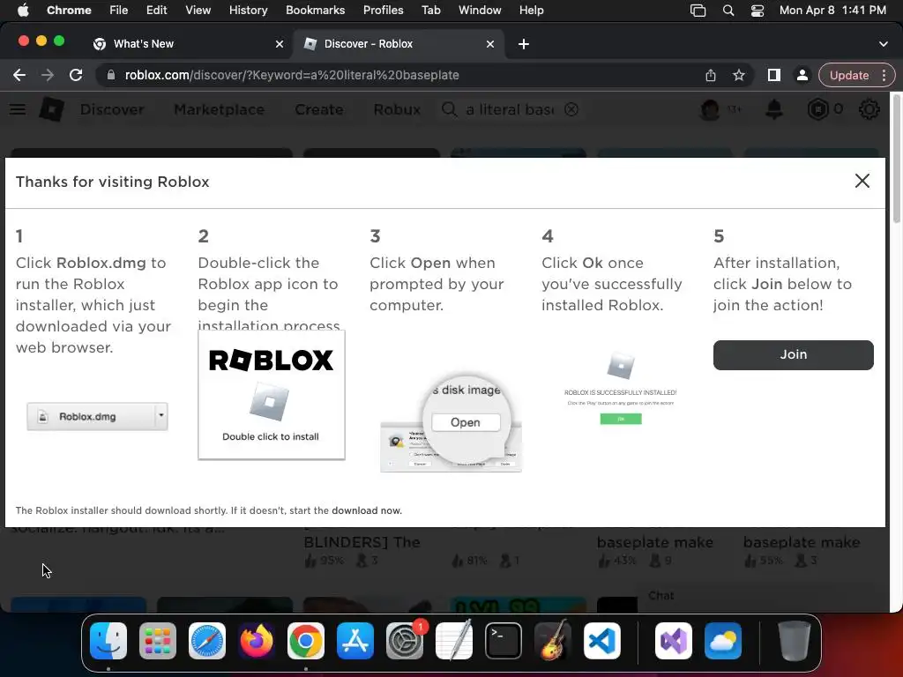Click the Spotlight search icon
This screenshot has width=903, height=677.
click(x=728, y=11)
